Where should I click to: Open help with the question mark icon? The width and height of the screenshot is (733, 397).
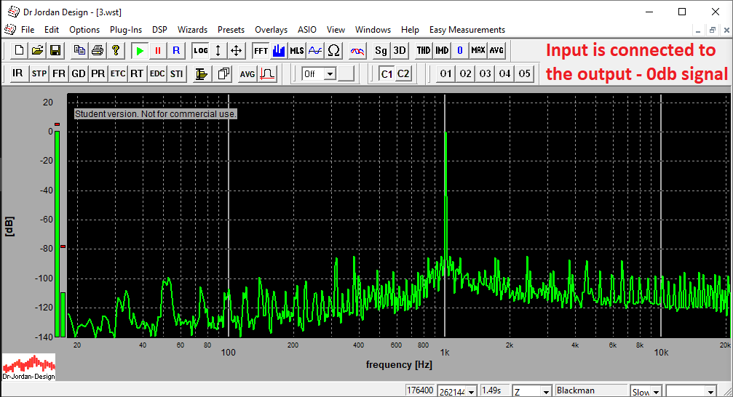(x=116, y=50)
